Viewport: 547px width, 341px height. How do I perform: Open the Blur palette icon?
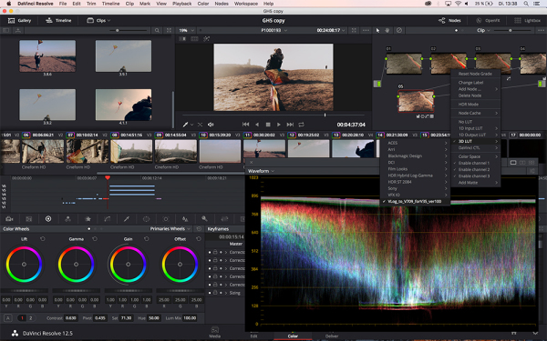(185, 219)
